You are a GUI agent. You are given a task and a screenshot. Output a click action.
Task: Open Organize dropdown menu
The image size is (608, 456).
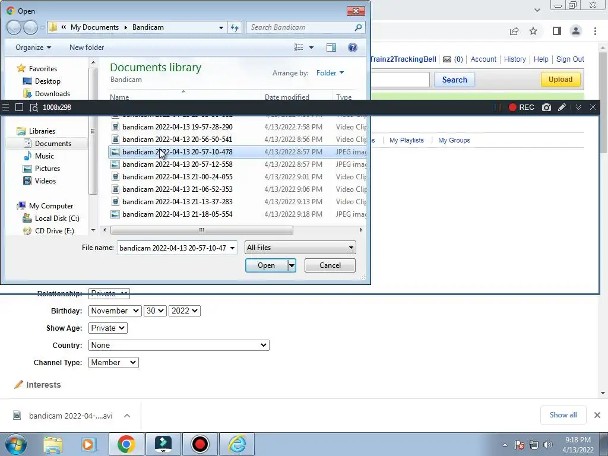point(33,47)
